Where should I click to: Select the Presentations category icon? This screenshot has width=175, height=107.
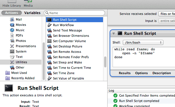(12, 46)
